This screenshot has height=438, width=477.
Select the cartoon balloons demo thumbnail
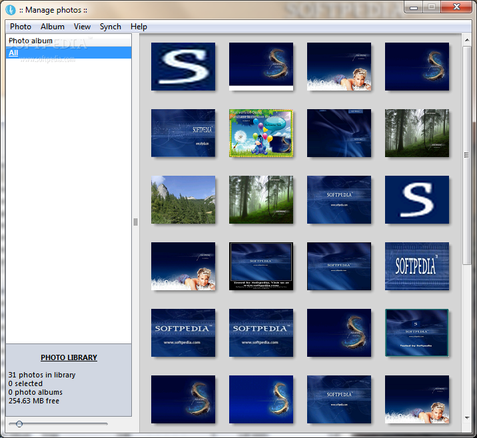261,133
